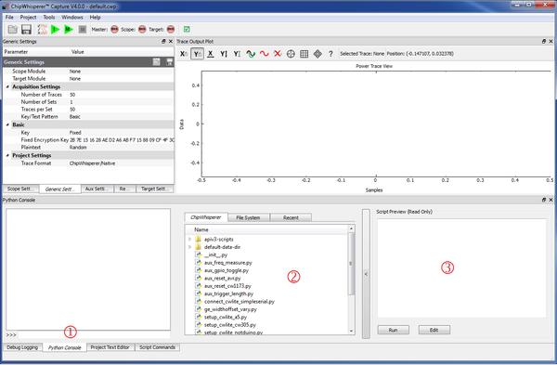The height and width of the screenshot is (365, 557).
Task: Toggle the Master connection red indicator
Action: [x=114, y=30]
